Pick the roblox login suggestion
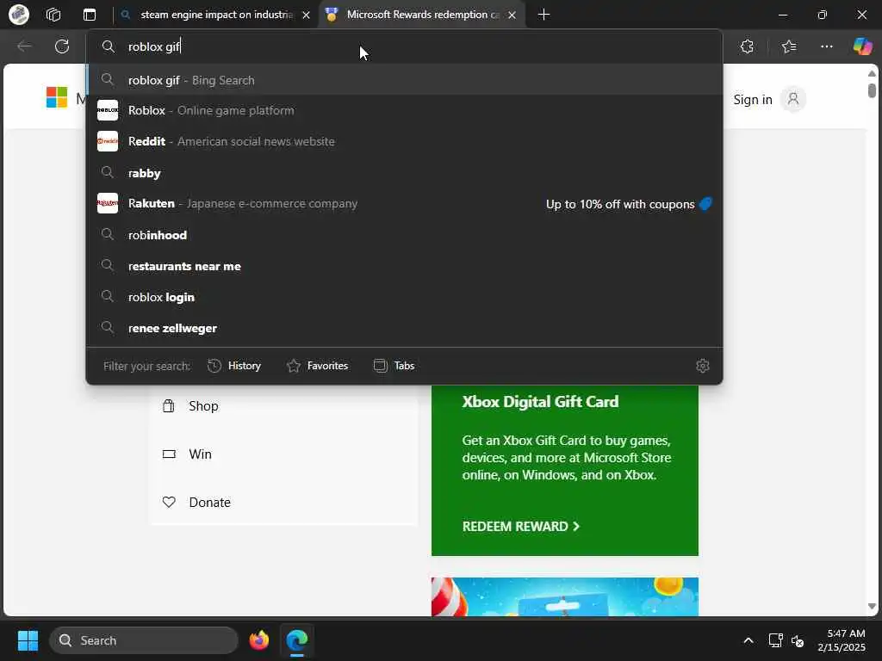This screenshot has height=661, width=882. point(404,297)
